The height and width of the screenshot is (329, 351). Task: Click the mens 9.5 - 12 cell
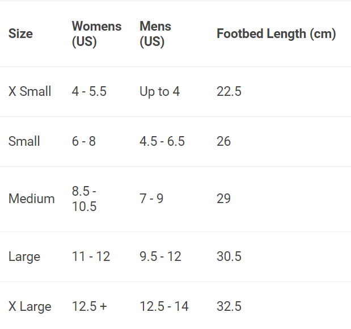[x=160, y=256]
